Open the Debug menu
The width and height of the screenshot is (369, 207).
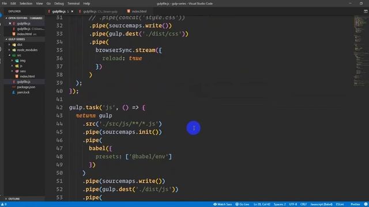point(59,3)
